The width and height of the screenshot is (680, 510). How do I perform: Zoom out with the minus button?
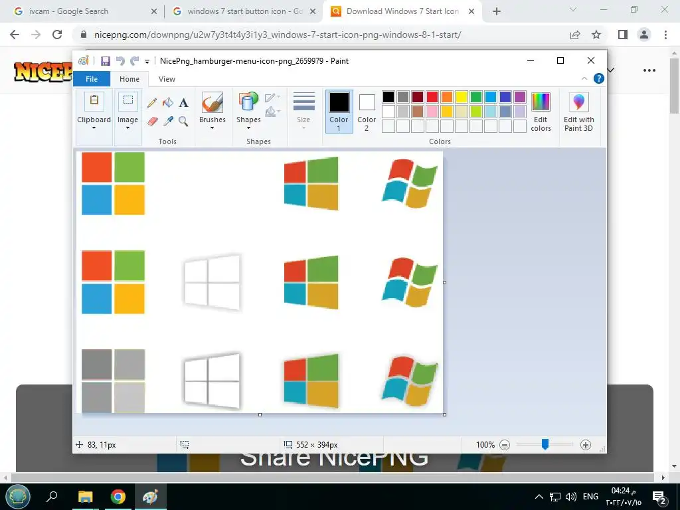coord(505,444)
